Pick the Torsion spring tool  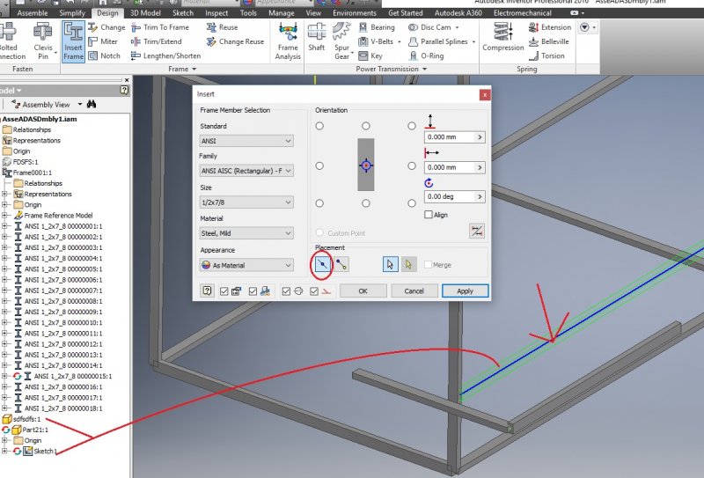pyautogui.click(x=546, y=55)
